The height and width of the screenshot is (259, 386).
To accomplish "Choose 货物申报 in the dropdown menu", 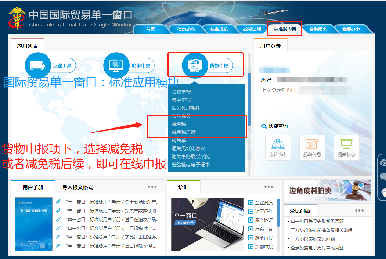I will (x=181, y=92).
